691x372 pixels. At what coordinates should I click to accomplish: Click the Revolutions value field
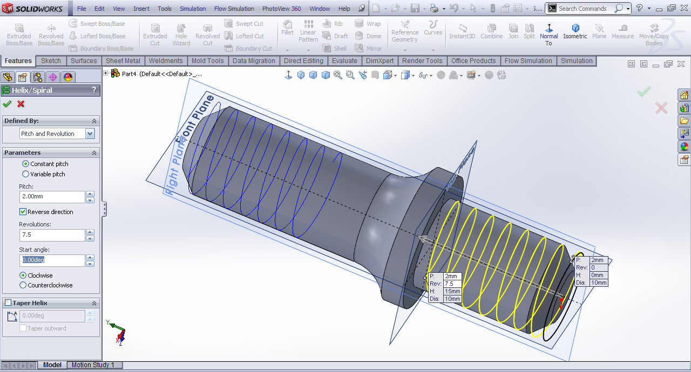(52, 235)
